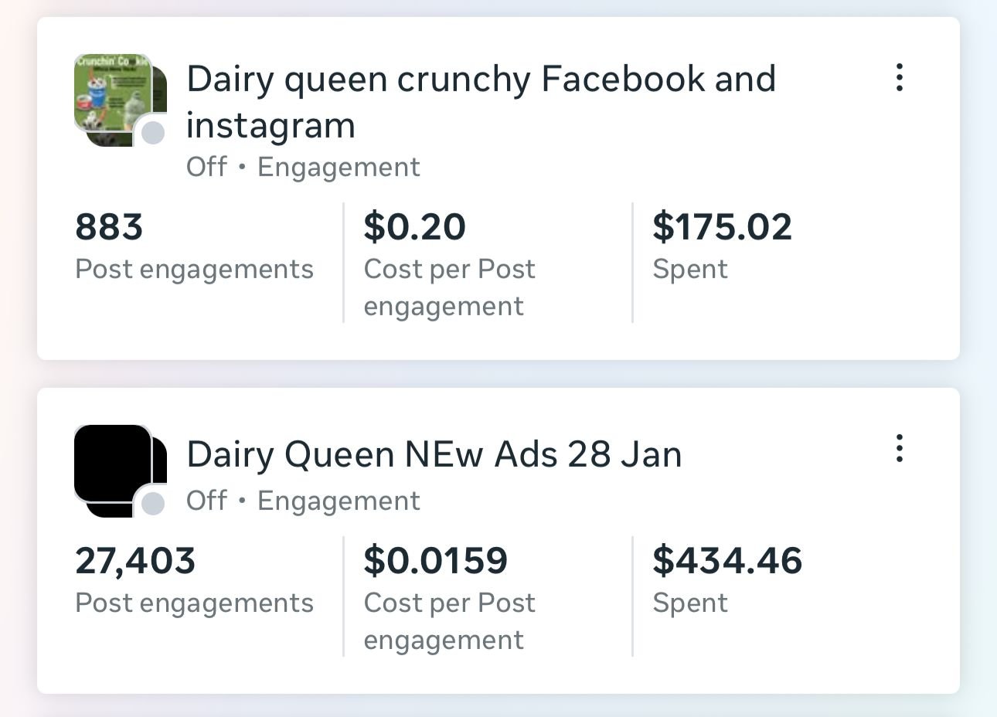Viewport: 997px width, 717px height.
Task: Click 'Off • Engagement' status under crunchy campaign
Action: pos(303,167)
